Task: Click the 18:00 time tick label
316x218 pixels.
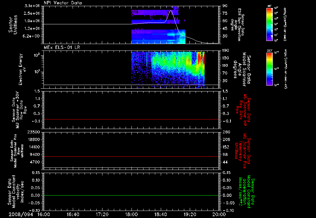Action: click(131, 214)
